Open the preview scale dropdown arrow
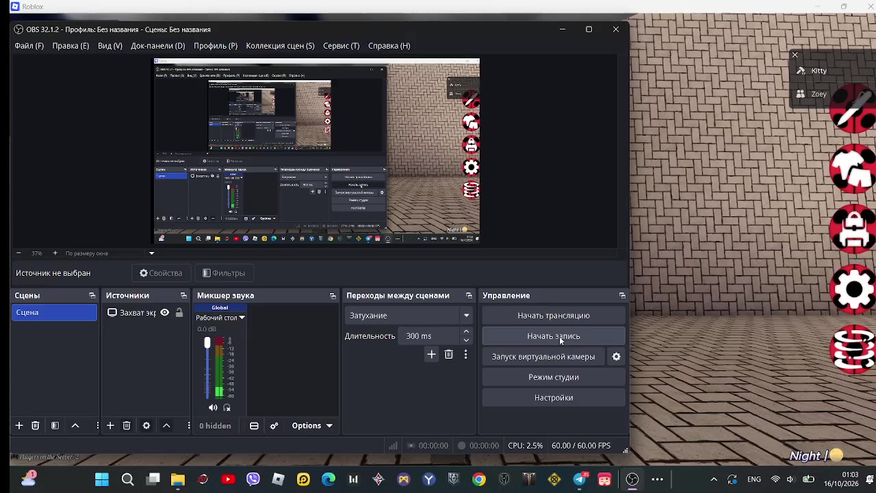The image size is (876, 493). (152, 253)
